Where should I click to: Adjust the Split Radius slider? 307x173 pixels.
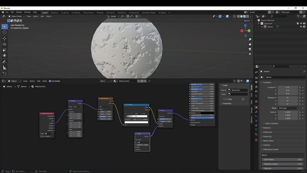click(283, 160)
